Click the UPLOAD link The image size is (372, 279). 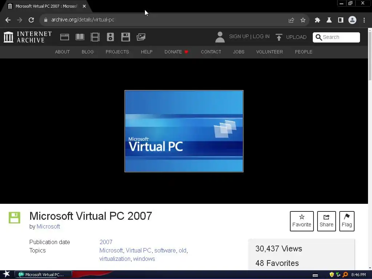click(291, 37)
